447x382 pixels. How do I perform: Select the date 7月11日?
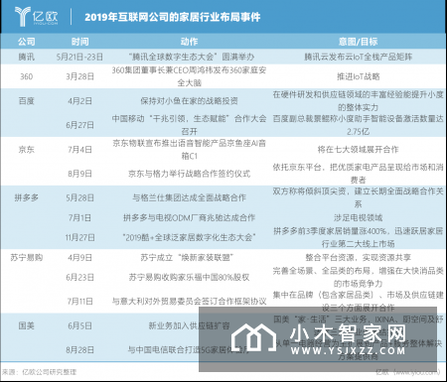[x=79, y=302]
